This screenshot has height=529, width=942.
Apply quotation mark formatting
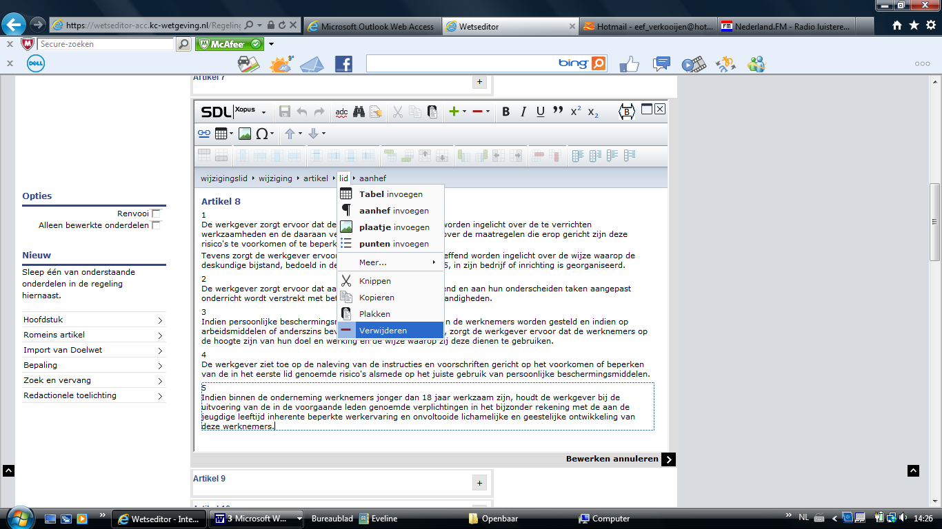[558, 111]
